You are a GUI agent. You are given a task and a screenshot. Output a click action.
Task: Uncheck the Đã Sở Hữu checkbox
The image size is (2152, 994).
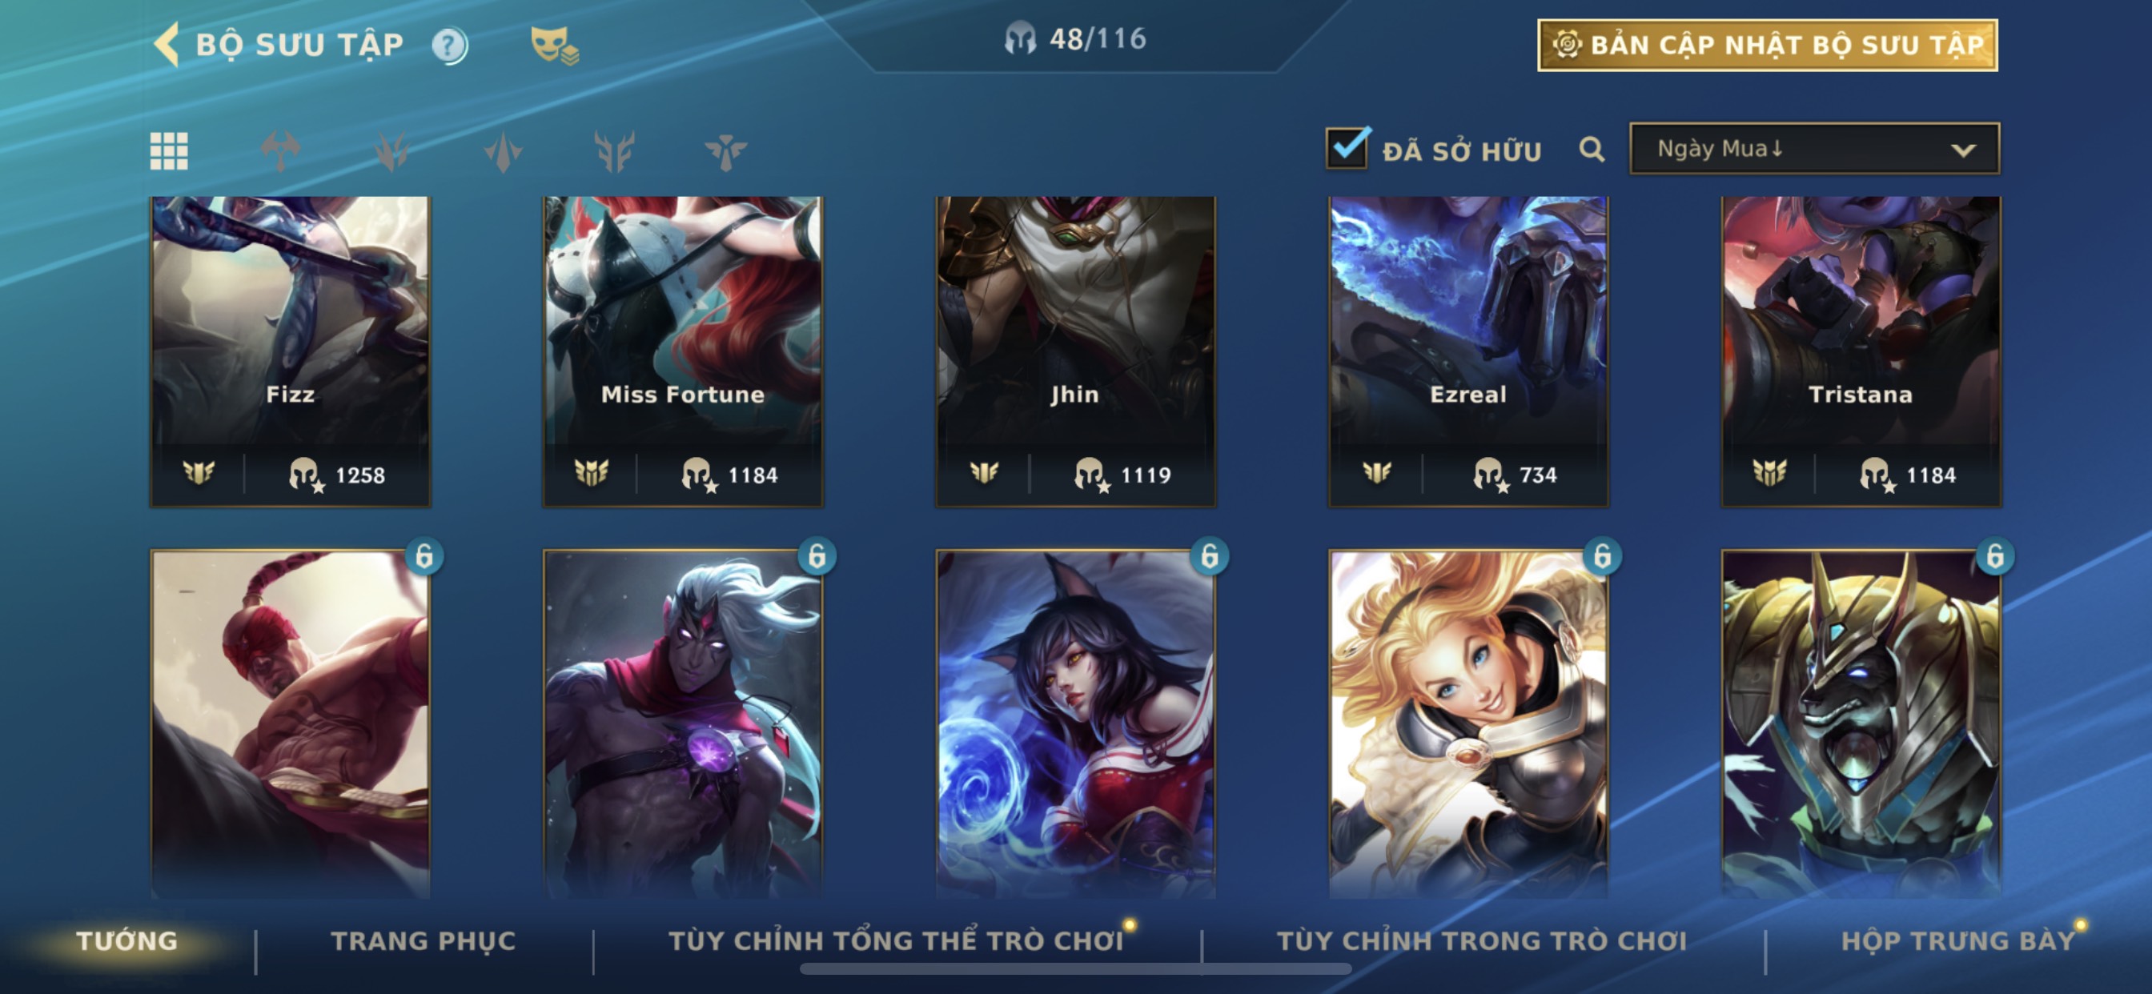(1347, 148)
